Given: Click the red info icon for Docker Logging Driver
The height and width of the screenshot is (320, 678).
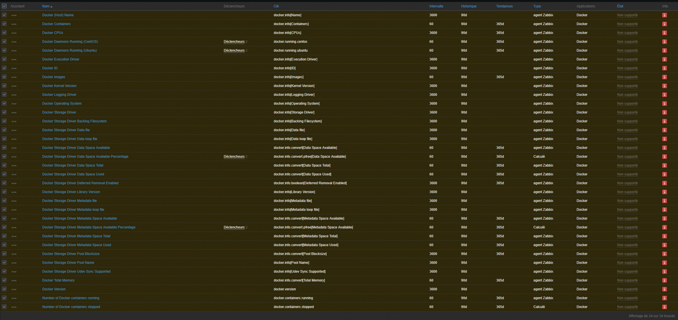Looking at the screenshot, I should tap(664, 95).
